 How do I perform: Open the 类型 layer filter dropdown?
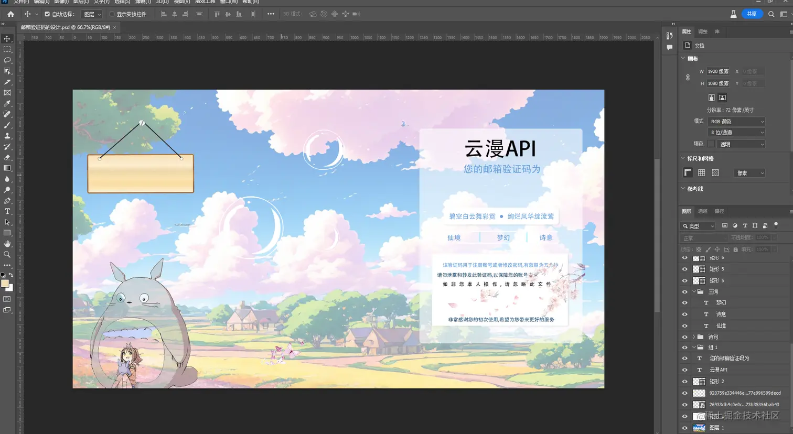click(x=698, y=226)
